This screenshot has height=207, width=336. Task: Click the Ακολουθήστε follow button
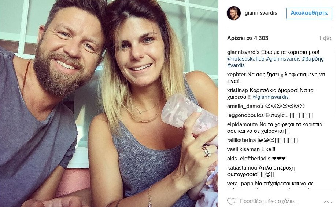tap(309, 13)
